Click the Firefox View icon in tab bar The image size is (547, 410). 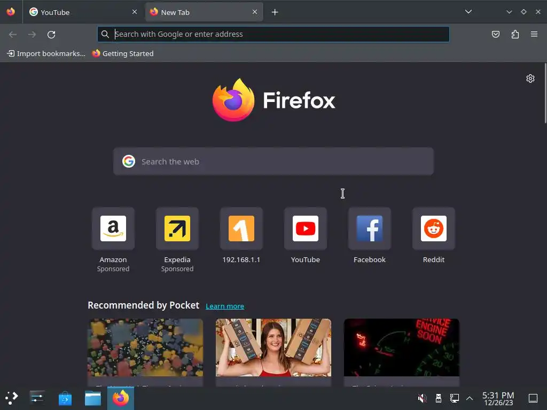pos(11,12)
